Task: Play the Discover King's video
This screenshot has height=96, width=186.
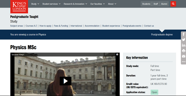Action: (x=65, y=81)
